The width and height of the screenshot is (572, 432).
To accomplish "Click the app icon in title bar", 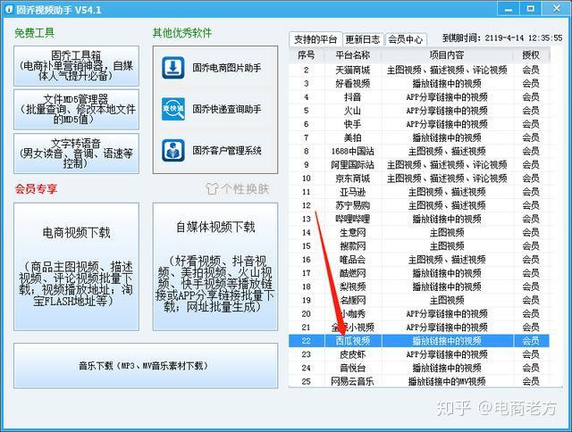I will pos(9,10).
